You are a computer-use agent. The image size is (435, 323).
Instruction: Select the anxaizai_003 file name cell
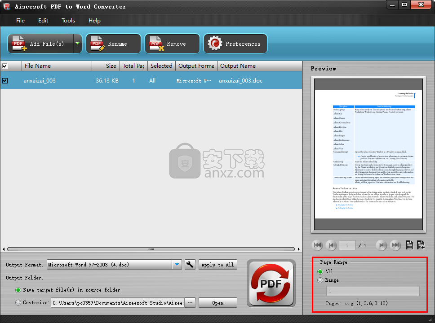[40, 81]
